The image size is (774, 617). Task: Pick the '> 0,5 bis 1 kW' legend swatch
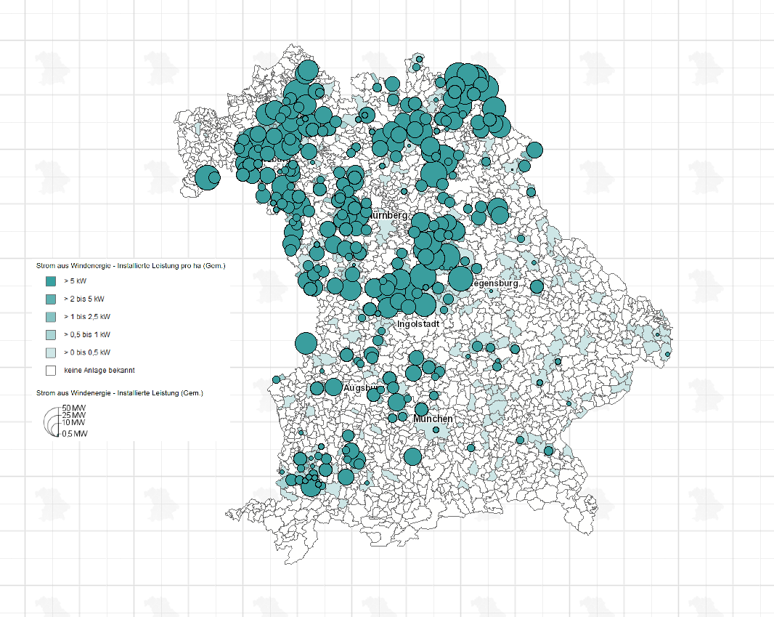coord(50,334)
